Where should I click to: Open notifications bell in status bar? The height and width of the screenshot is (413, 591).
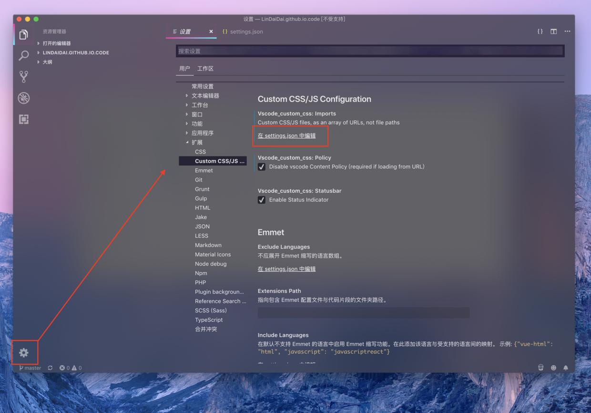pos(566,368)
